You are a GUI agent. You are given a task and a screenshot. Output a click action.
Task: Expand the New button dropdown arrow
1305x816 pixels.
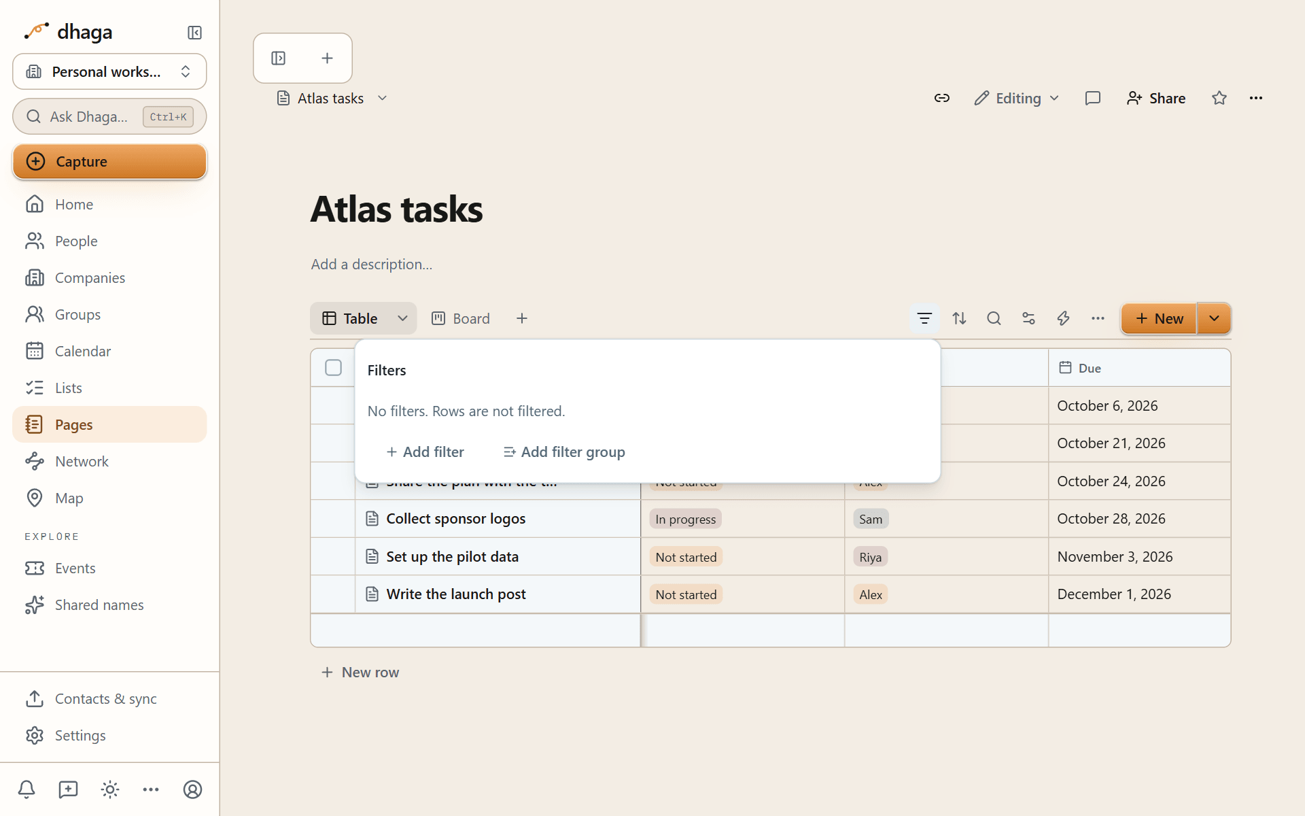click(1214, 318)
